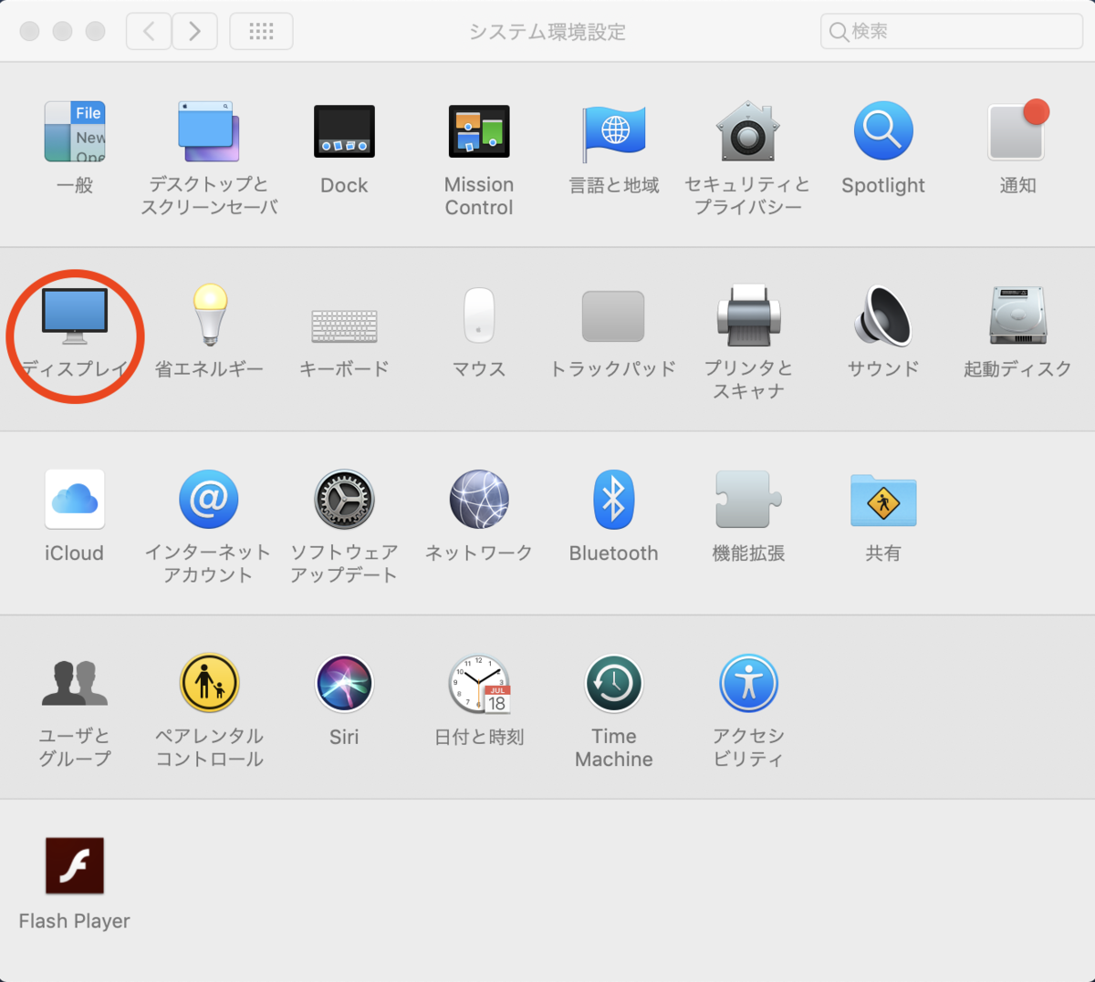
Task: Open Time Machine preferences icon
Action: [614, 683]
